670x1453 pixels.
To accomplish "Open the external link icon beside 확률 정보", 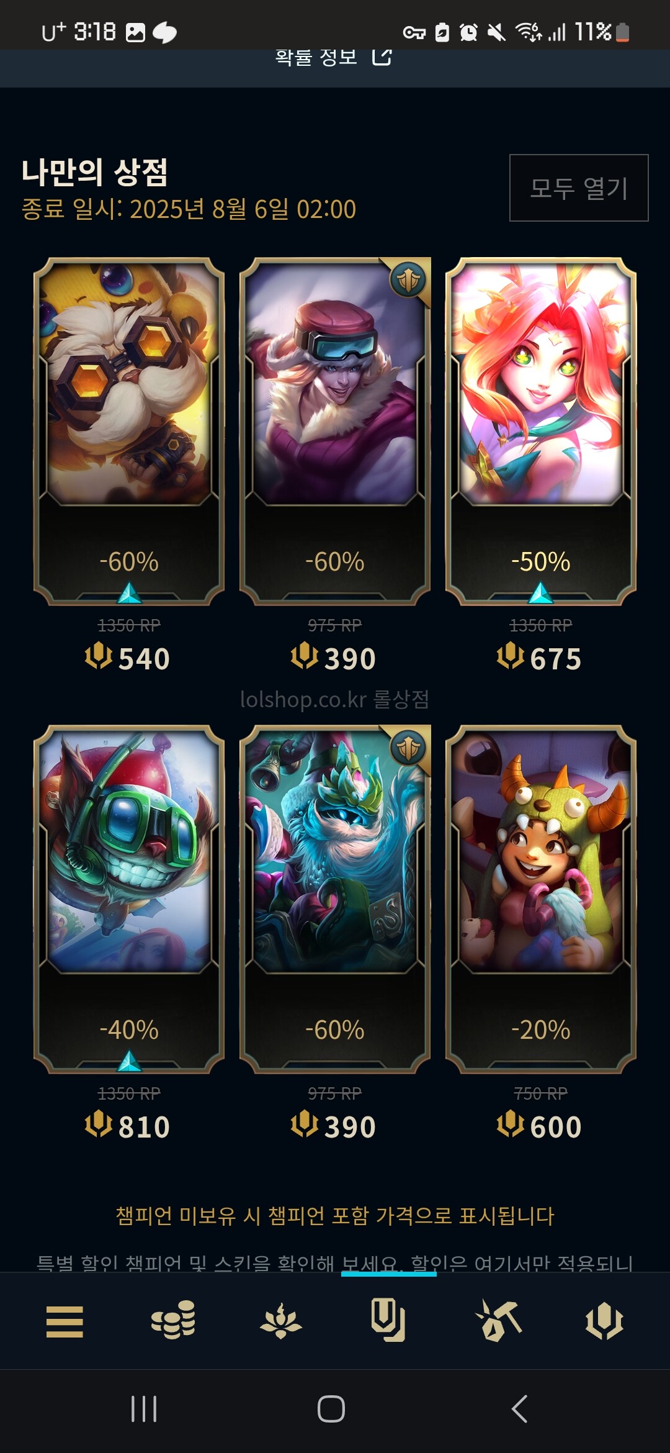I will pos(382,58).
